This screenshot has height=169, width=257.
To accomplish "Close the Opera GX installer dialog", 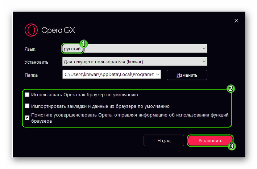I will tap(236, 21).
